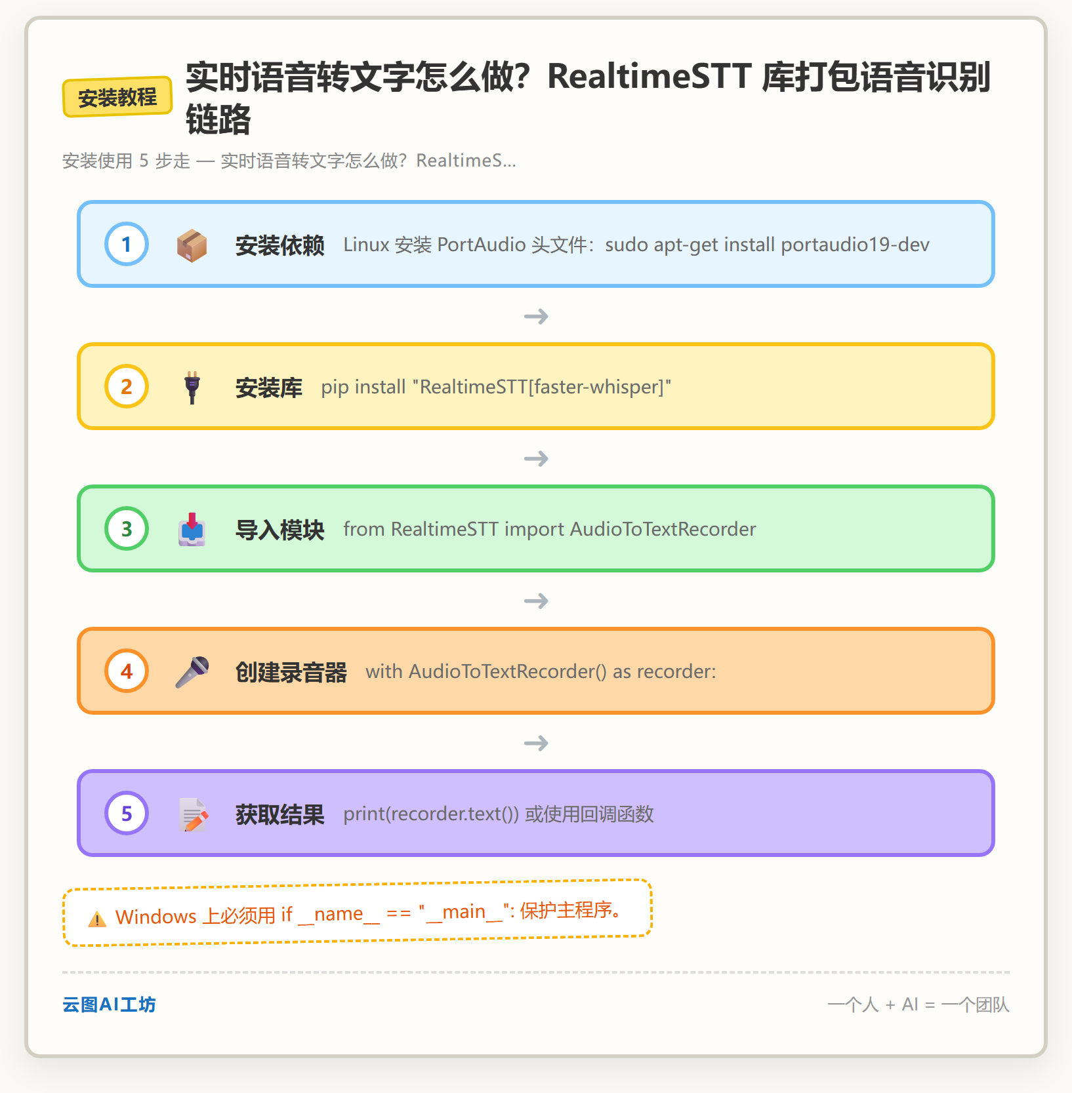The height and width of the screenshot is (1093, 1072).
Task: Click the main title 实时语音转文字怎么做
Action: pos(588,97)
